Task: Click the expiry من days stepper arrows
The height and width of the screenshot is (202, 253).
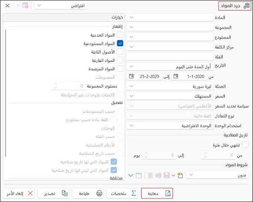Action: [205, 155]
